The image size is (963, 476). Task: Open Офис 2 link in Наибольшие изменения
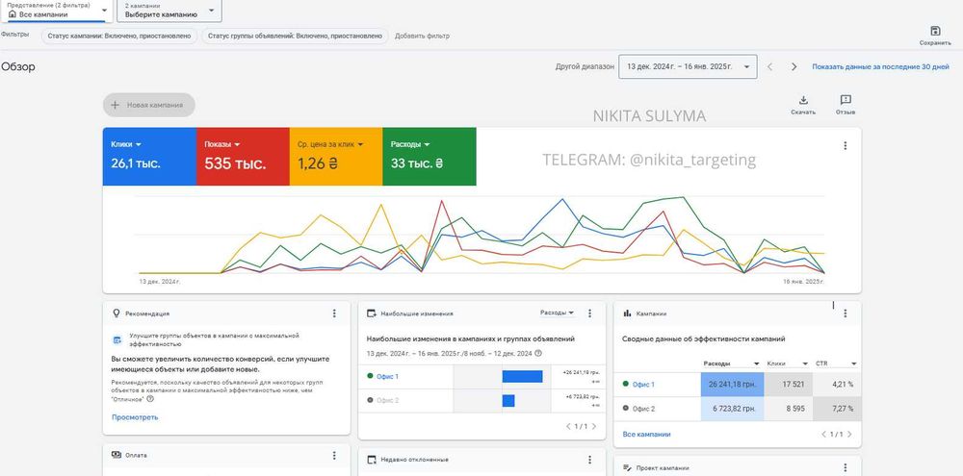(x=387, y=401)
